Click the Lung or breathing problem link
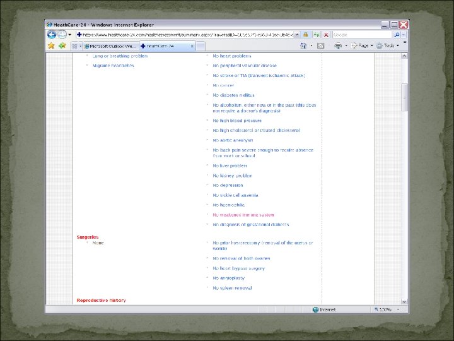 coord(120,56)
